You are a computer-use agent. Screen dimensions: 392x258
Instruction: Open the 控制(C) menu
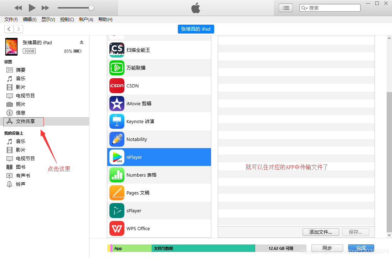tap(67, 20)
